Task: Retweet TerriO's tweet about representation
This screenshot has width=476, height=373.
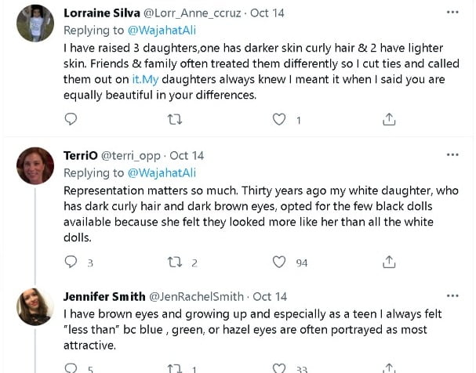Action: point(175,263)
